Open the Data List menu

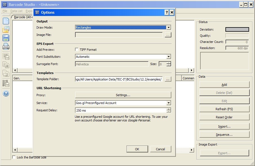pyautogui.click(x=16, y=11)
